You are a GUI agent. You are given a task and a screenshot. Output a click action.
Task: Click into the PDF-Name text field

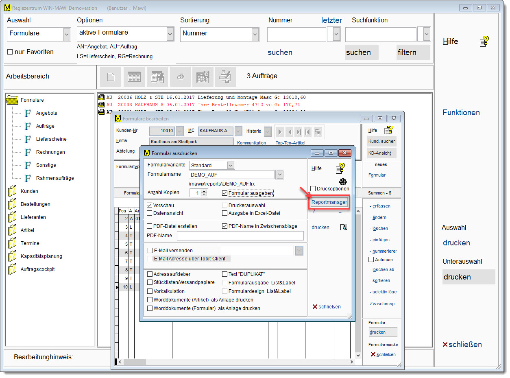point(240,236)
